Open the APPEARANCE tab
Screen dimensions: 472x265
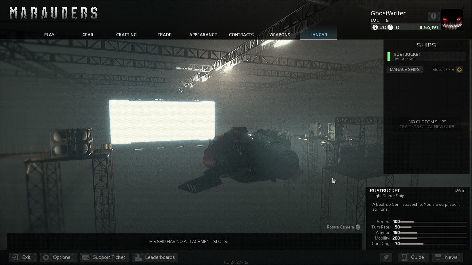pos(203,35)
